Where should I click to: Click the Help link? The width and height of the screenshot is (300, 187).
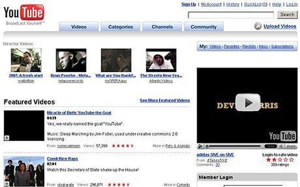277,4
